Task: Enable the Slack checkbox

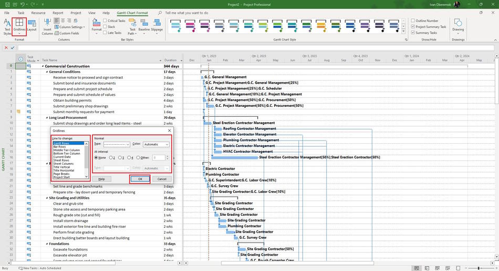Action: [x=105, y=27]
